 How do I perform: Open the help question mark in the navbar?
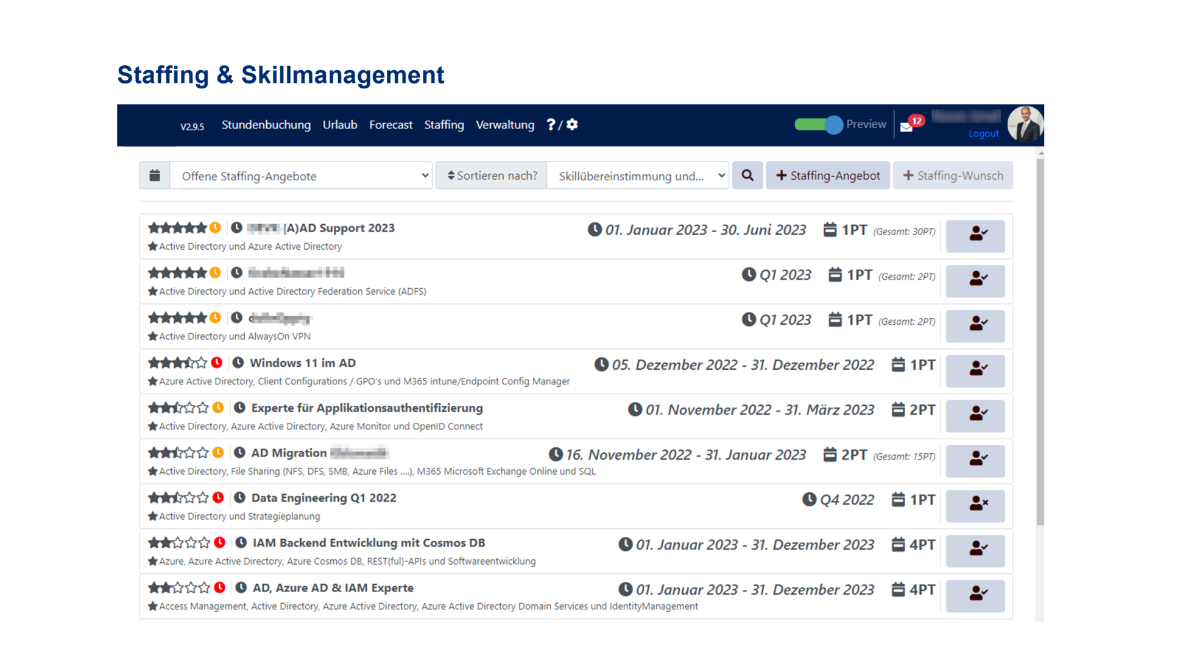[x=551, y=124]
